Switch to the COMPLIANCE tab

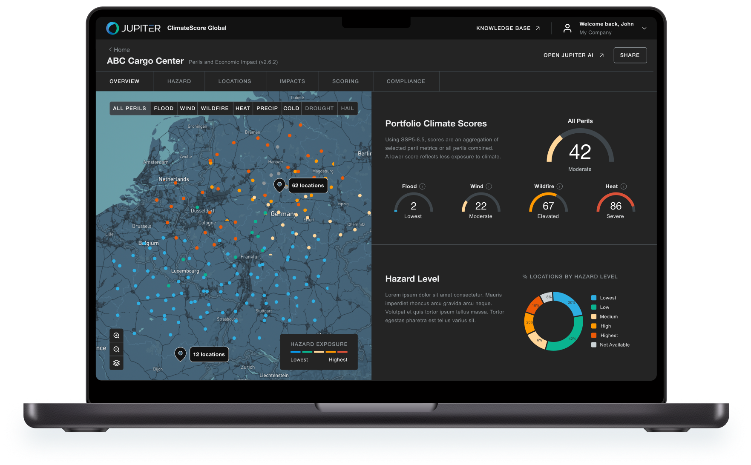pyautogui.click(x=406, y=81)
